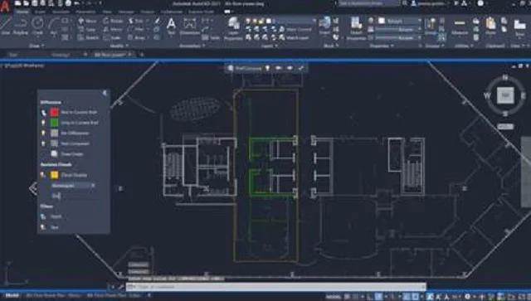Click the help search field in title bar
The image size is (531, 301).
click(369, 3)
